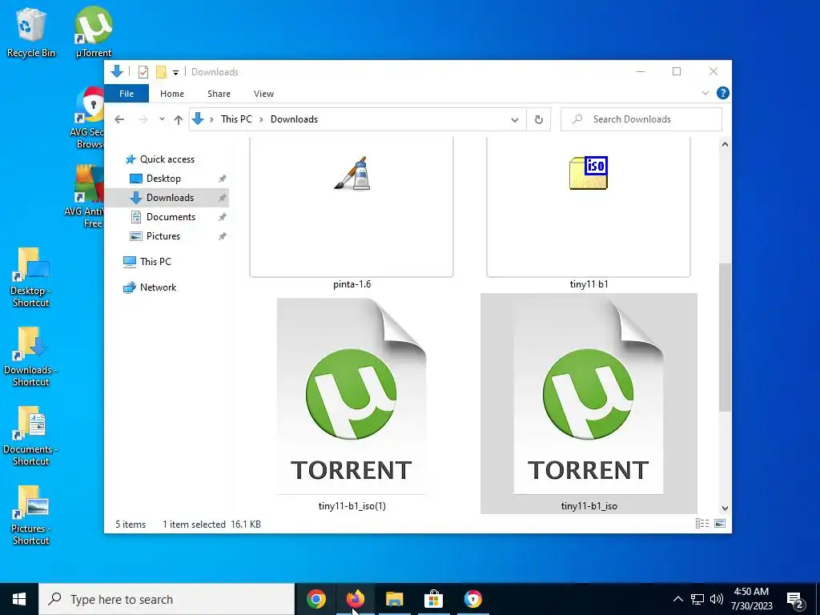Open Desktop in navigation pane
The image size is (820, 615).
coord(163,179)
